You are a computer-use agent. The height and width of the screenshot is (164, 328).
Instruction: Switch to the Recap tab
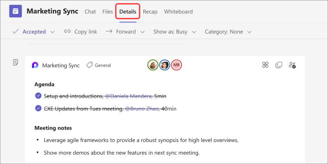point(150,12)
